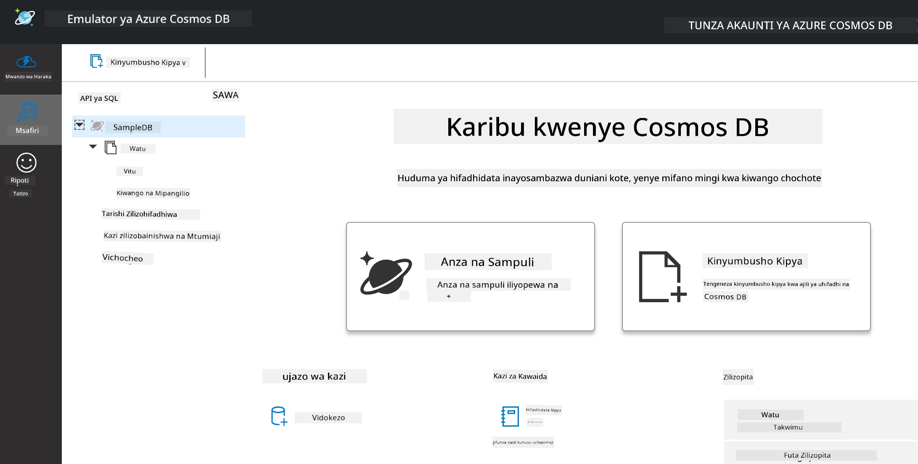
Task: Click the Kinyumbusho Kipya card title
Action: click(x=755, y=261)
